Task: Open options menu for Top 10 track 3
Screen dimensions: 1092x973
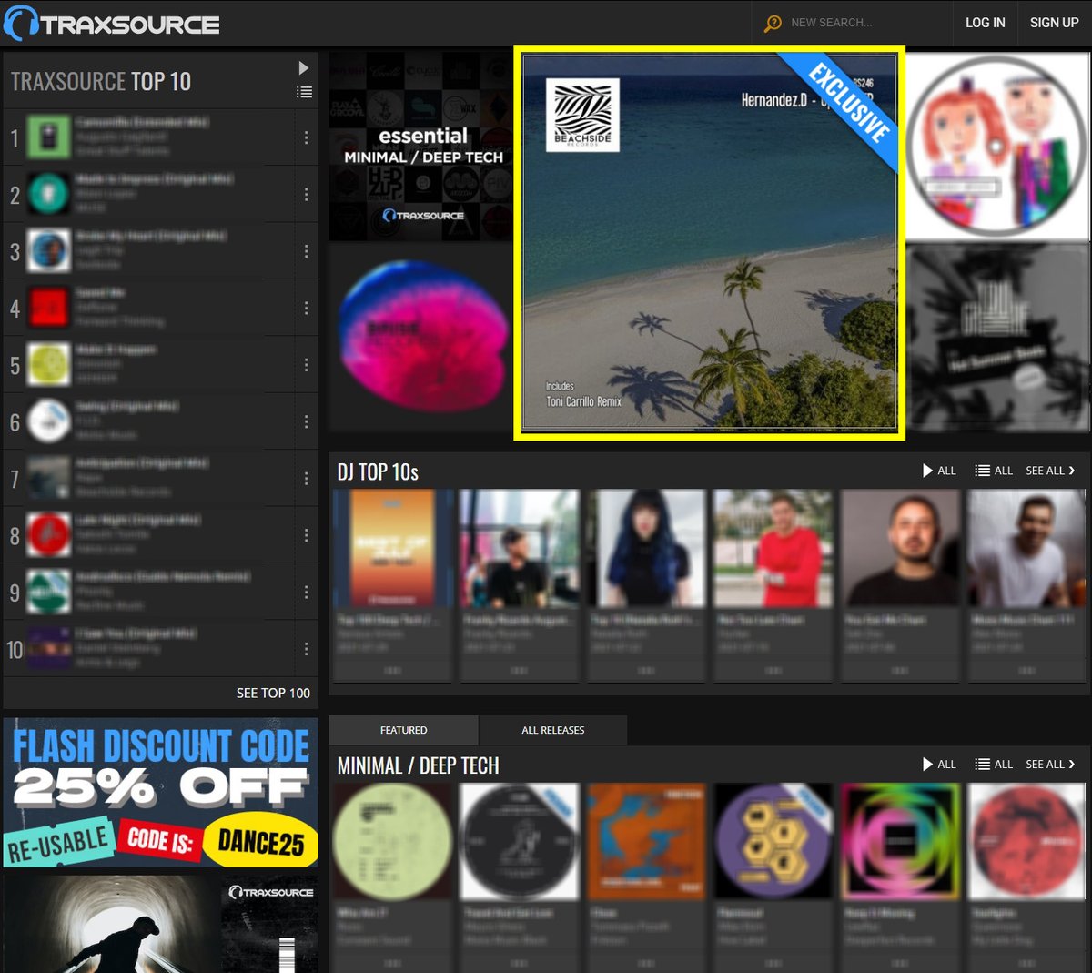Action: point(306,251)
